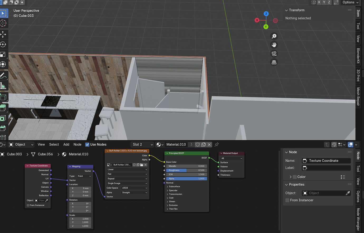Viewport: 364px width, 233px height.
Task: Open the Slot 2 dropdown
Action: [x=142, y=144]
